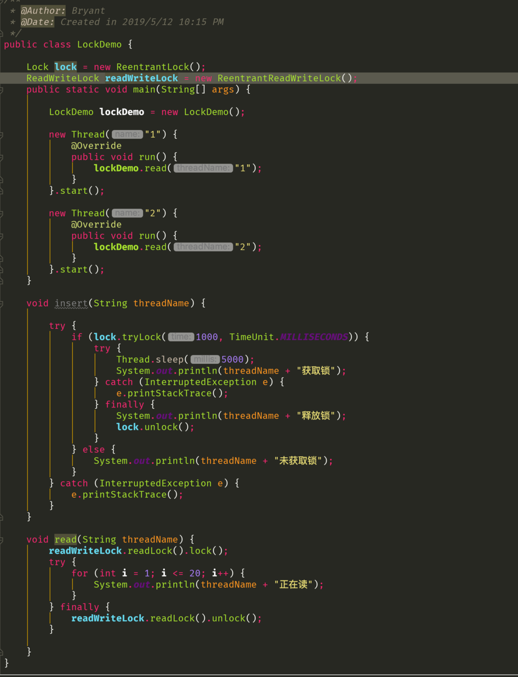This screenshot has height=677, width=518.
Task: Click new LockDemo() constructor call
Action: [x=200, y=112]
